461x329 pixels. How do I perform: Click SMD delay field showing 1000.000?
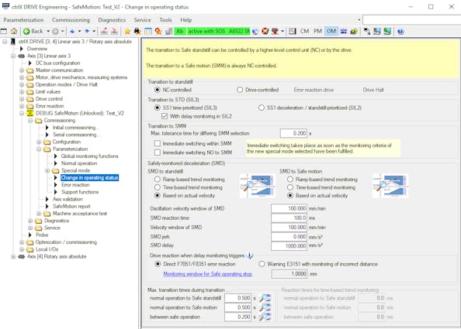(289, 246)
